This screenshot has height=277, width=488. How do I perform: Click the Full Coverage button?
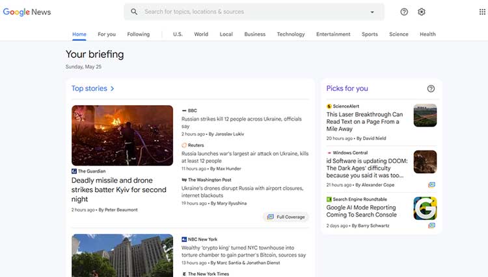point(286,217)
